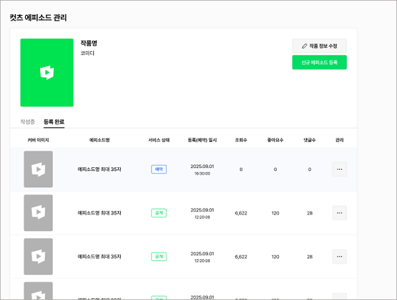This screenshot has width=397, height=300.
Task: Click the cover image of the third episode
Action: point(38,256)
